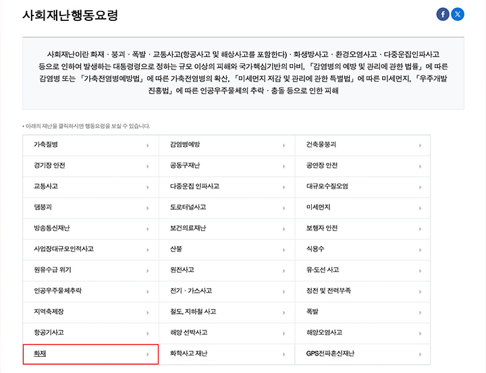View 댐붕괴 disaster guidelines

tap(90, 208)
